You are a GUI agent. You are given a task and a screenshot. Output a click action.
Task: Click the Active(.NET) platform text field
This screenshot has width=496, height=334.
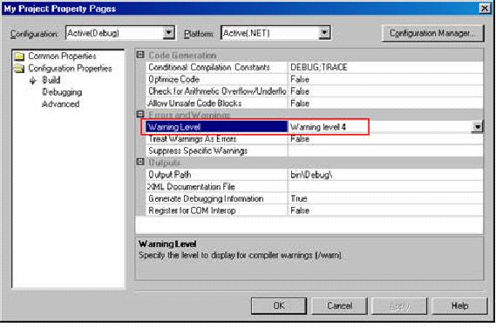pos(270,33)
